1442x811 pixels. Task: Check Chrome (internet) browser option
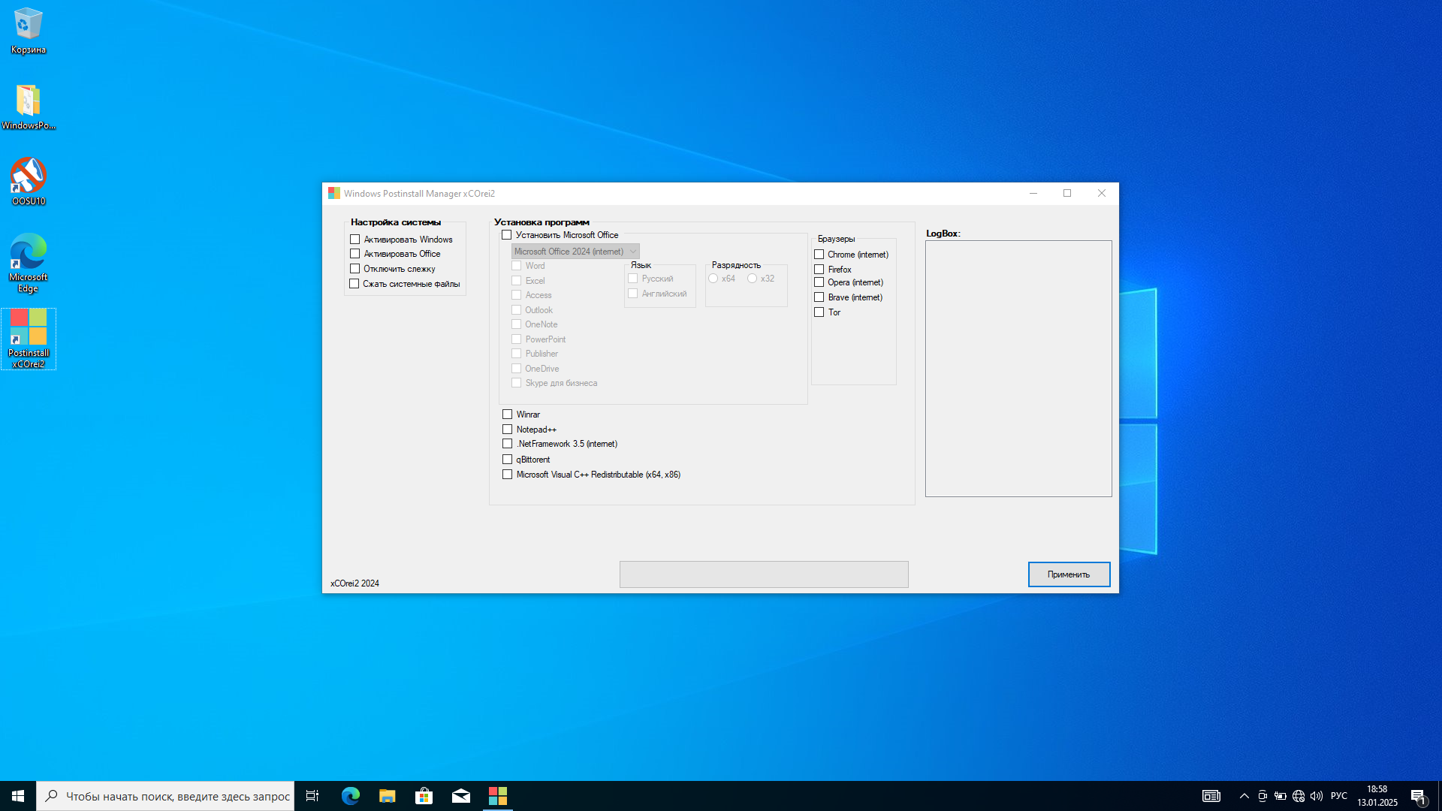tap(819, 255)
